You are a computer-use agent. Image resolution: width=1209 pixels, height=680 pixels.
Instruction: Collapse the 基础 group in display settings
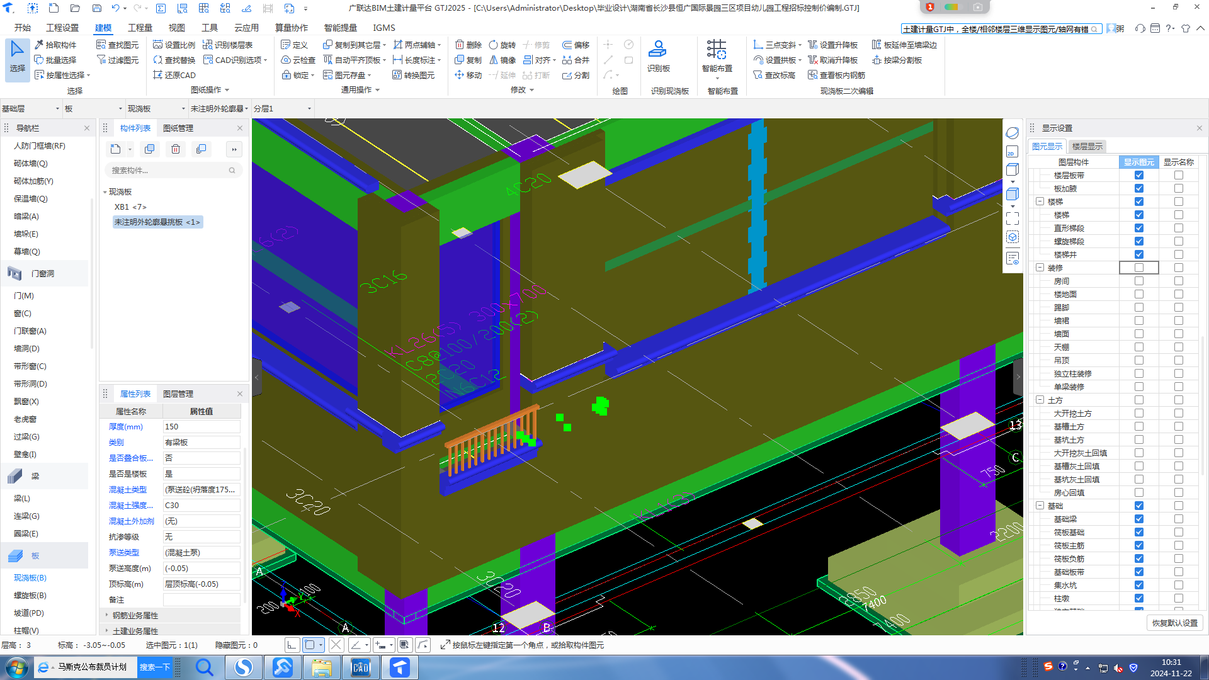1040,506
